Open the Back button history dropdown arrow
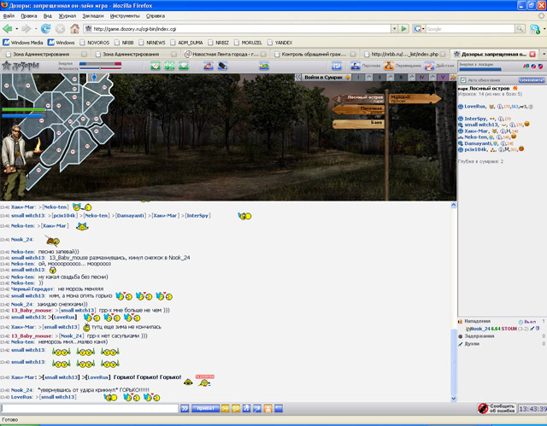The width and height of the screenshot is (547, 426). (x=16, y=29)
